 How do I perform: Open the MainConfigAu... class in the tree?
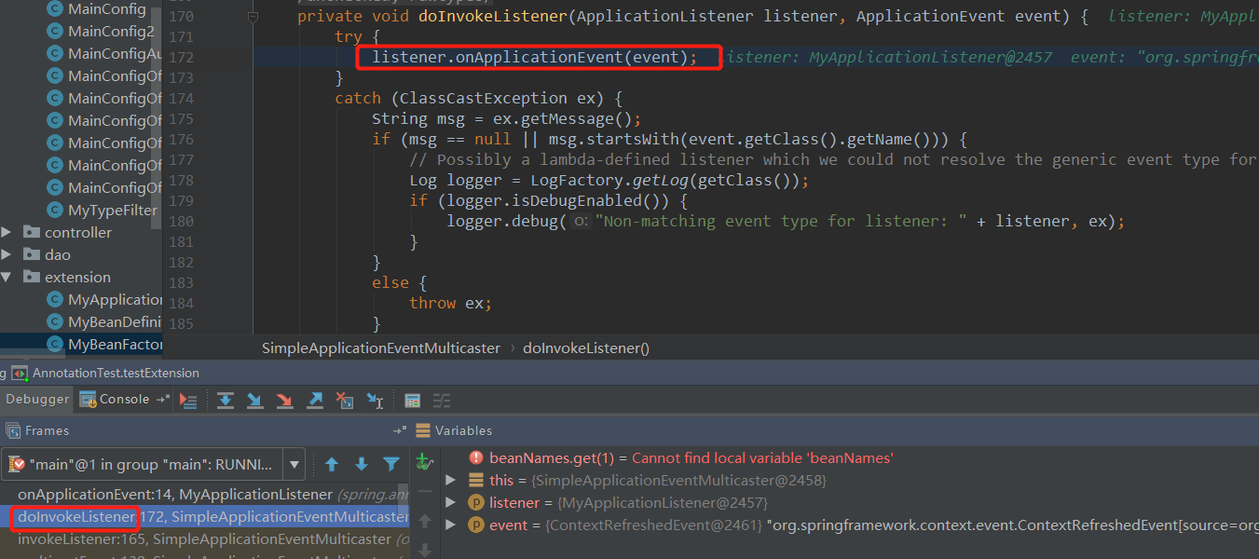(x=116, y=53)
